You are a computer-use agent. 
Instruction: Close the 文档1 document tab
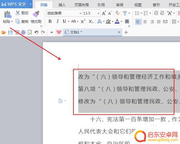119,32
